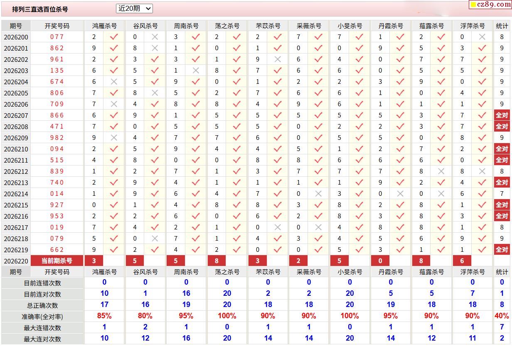This screenshot has width=512, height=346.
Task: Click the red check for 浮萍杀号 in row 2026207
Action: click(482, 115)
